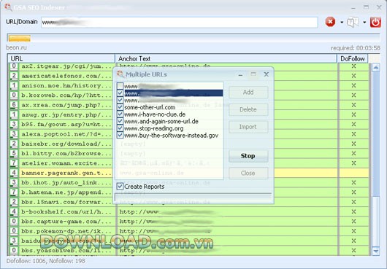Screen dimensions: 387x269
Task: Toggle checkbox of highlighted www entry
Action: pos(120,93)
